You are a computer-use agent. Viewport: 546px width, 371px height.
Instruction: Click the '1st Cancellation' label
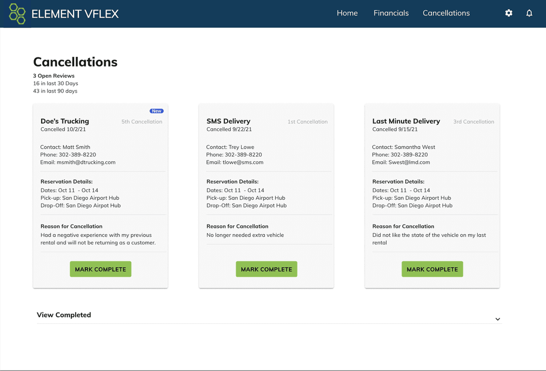308,122
